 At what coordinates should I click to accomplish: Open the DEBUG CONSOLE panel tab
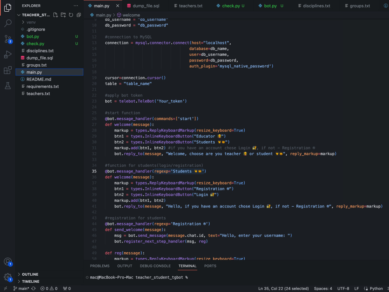[155, 266]
